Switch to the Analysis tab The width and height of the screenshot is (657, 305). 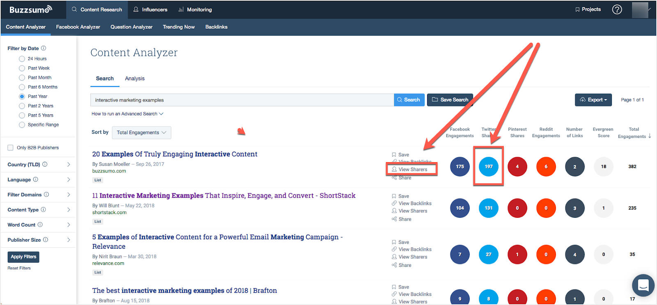coord(135,78)
